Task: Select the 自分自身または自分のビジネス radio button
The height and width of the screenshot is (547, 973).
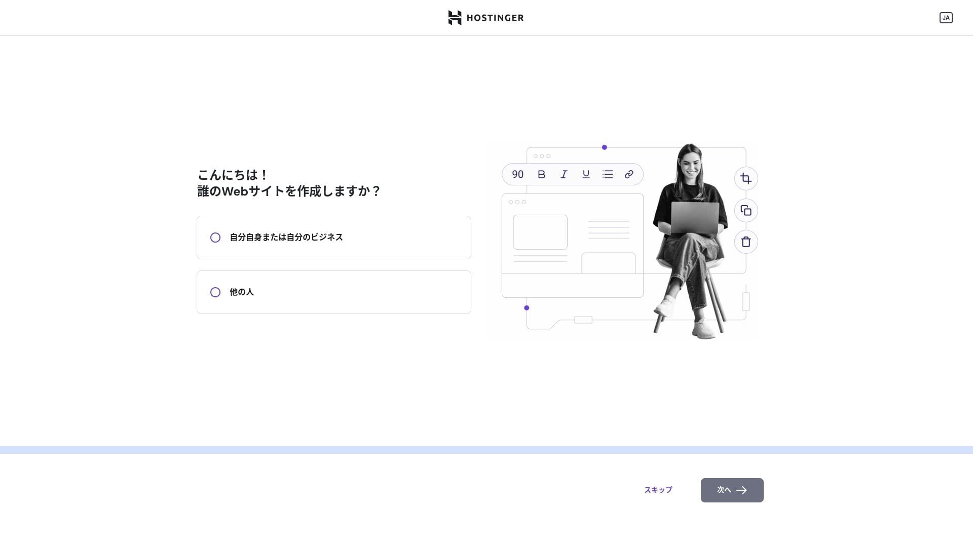Action: (215, 238)
